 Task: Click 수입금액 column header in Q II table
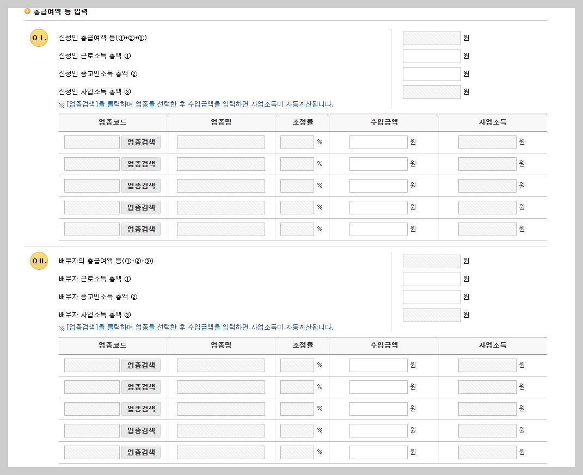point(384,346)
